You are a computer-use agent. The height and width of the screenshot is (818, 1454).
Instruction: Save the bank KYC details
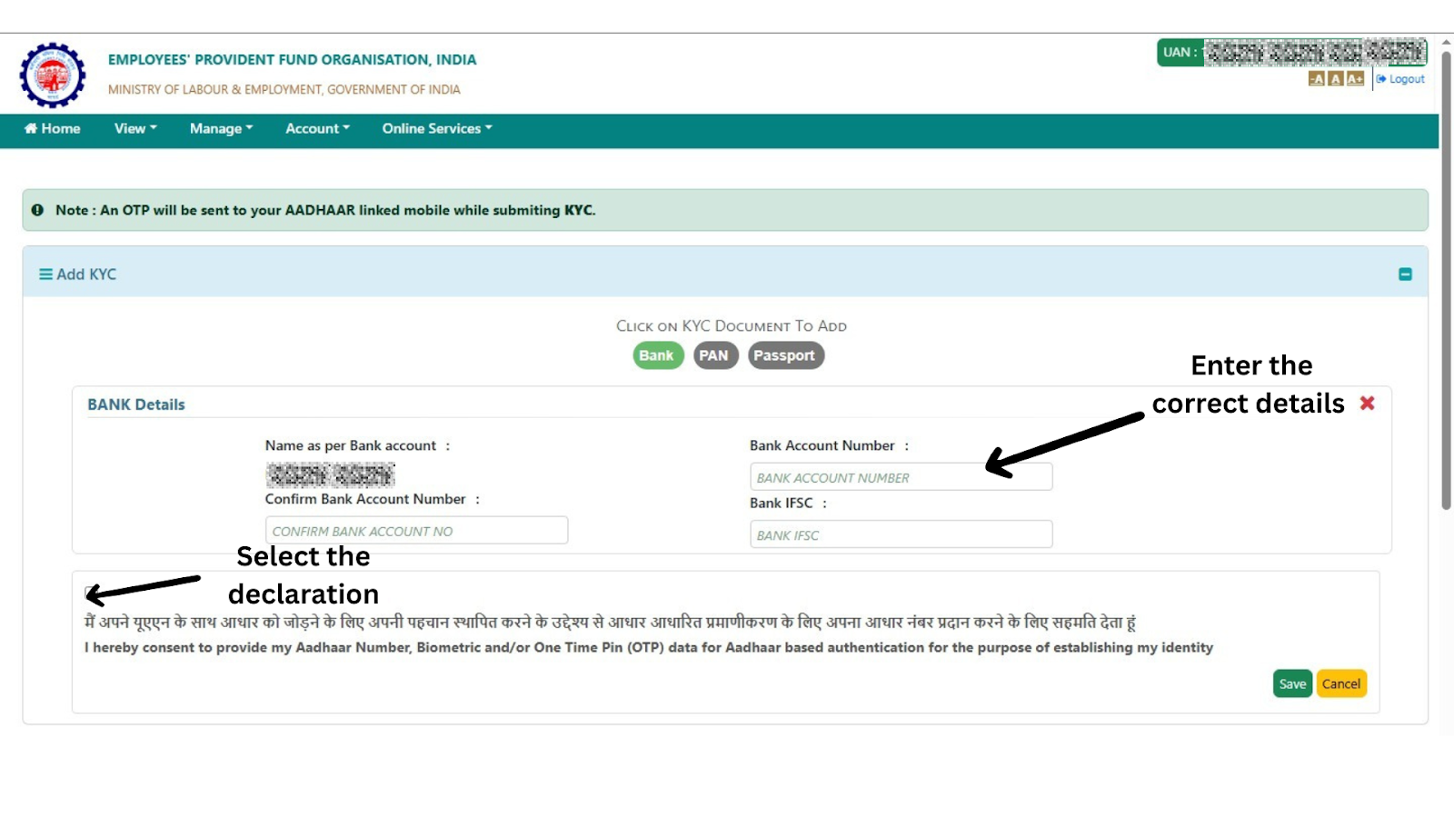click(1292, 684)
